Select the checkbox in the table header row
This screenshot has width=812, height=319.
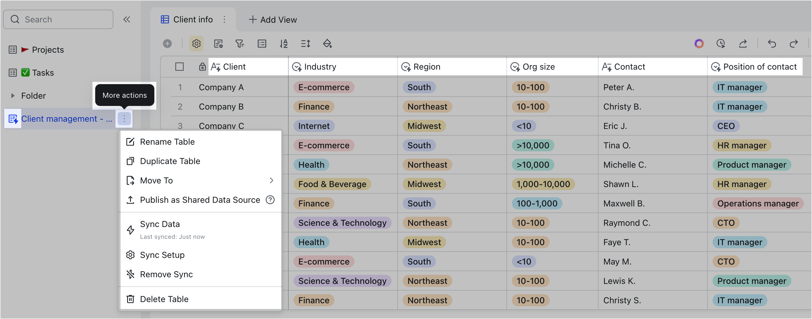click(180, 66)
